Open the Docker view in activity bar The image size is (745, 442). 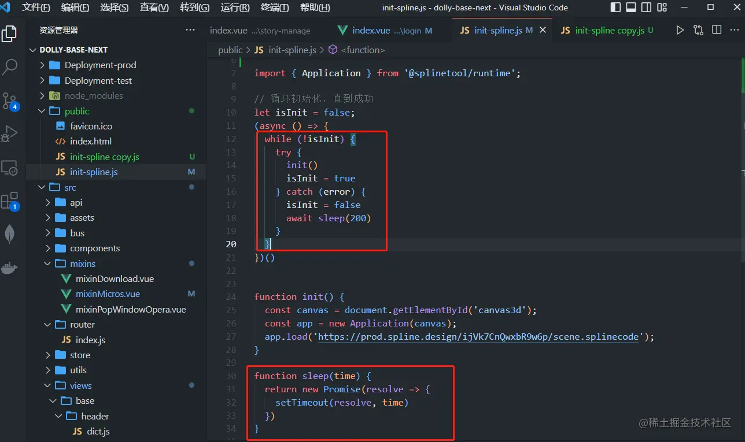[x=10, y=268]
